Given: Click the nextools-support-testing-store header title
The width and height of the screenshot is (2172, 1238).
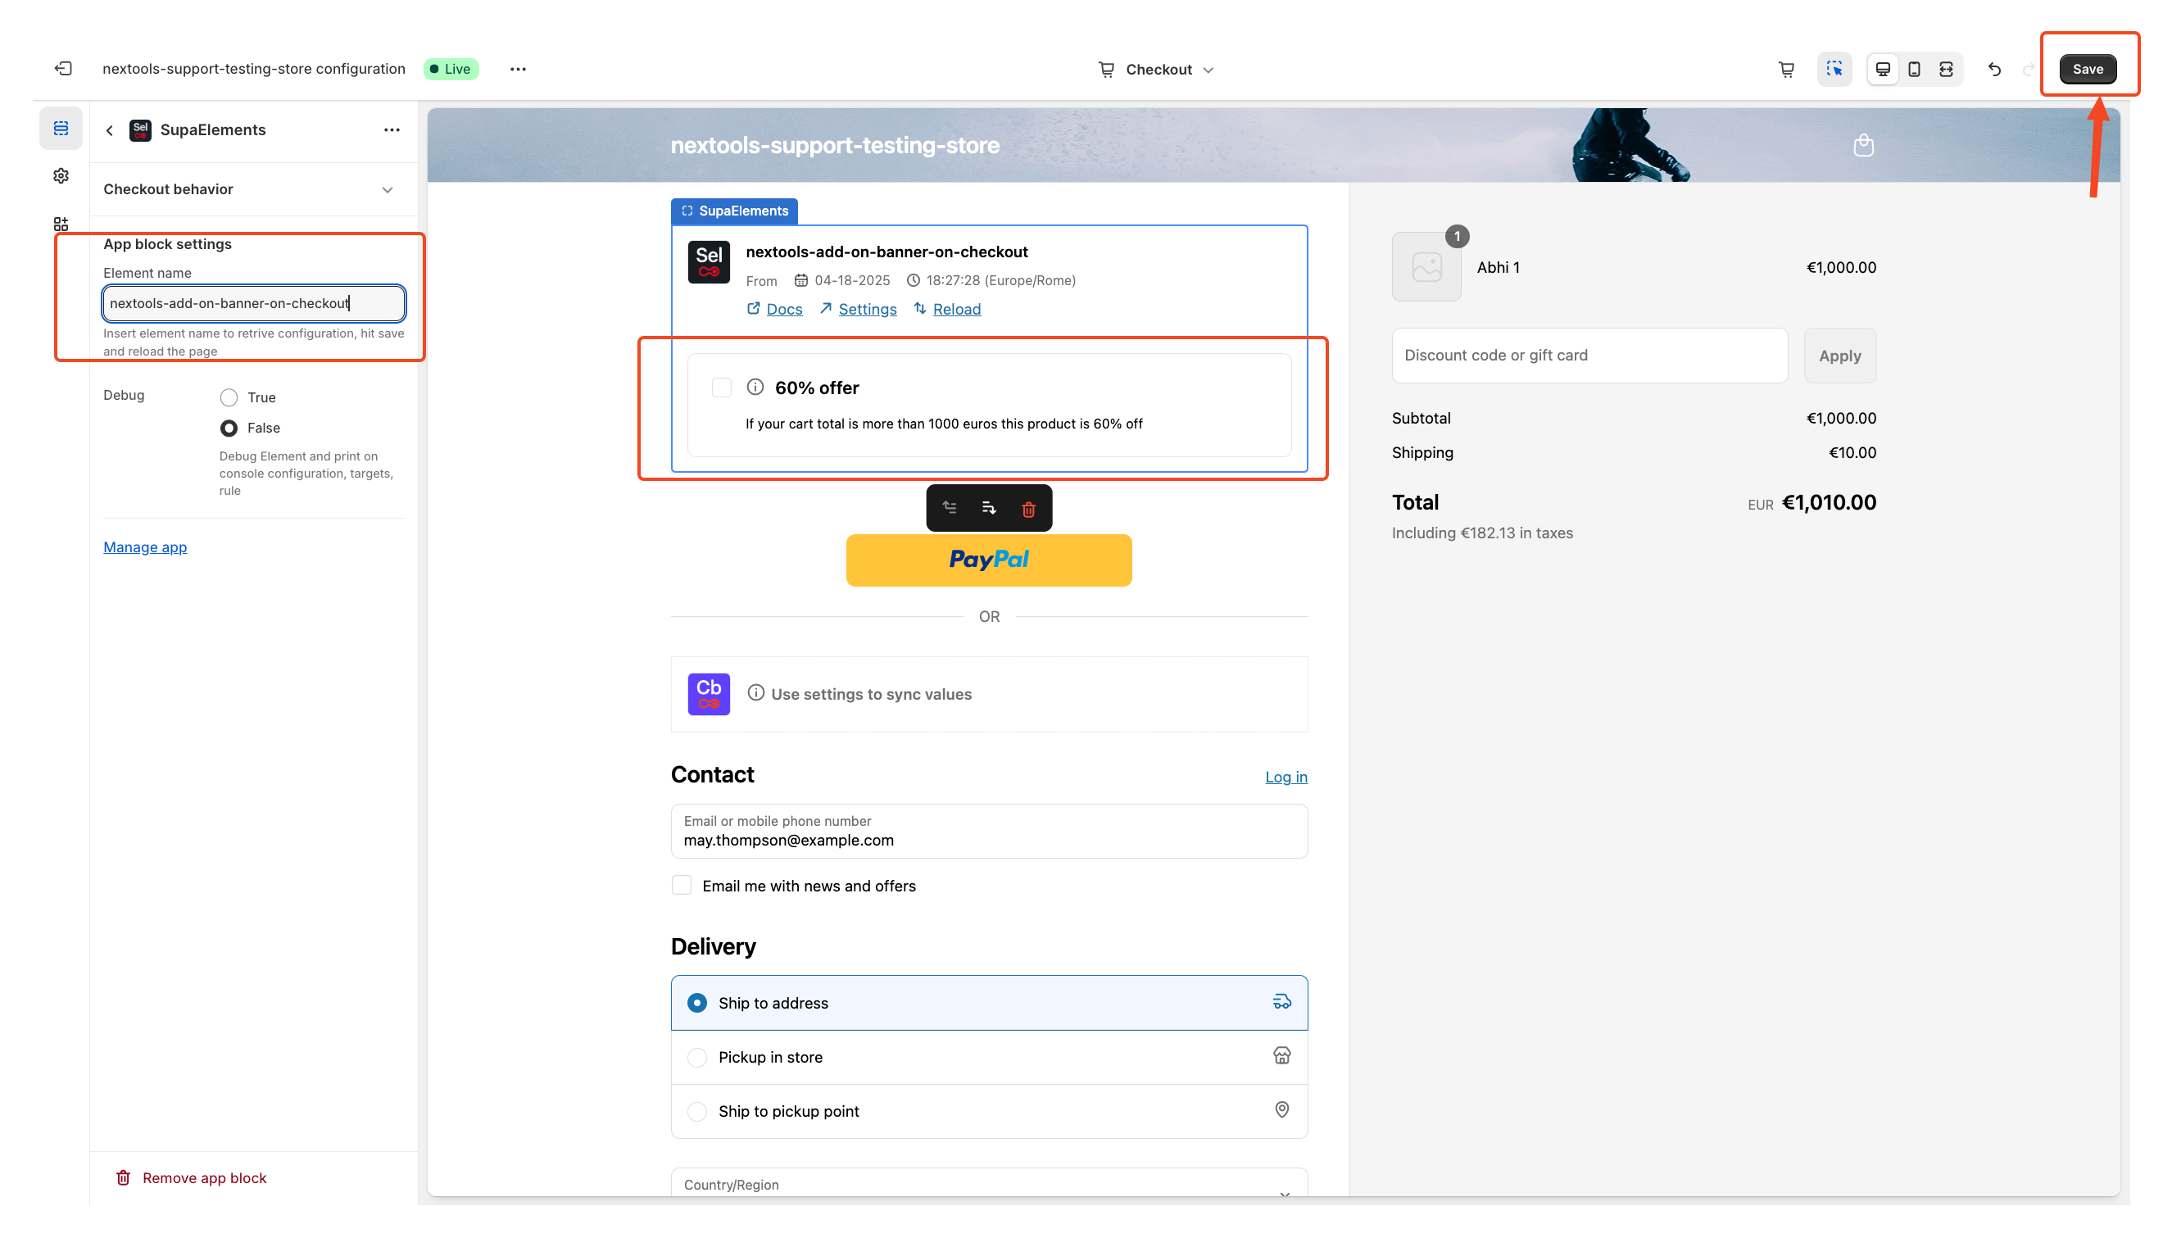Looking at the screenshot, I should click(835, 145).
